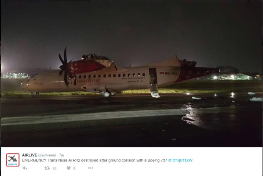
Task: Visit the @airlivenet handle profile
Action: (47, 155)
